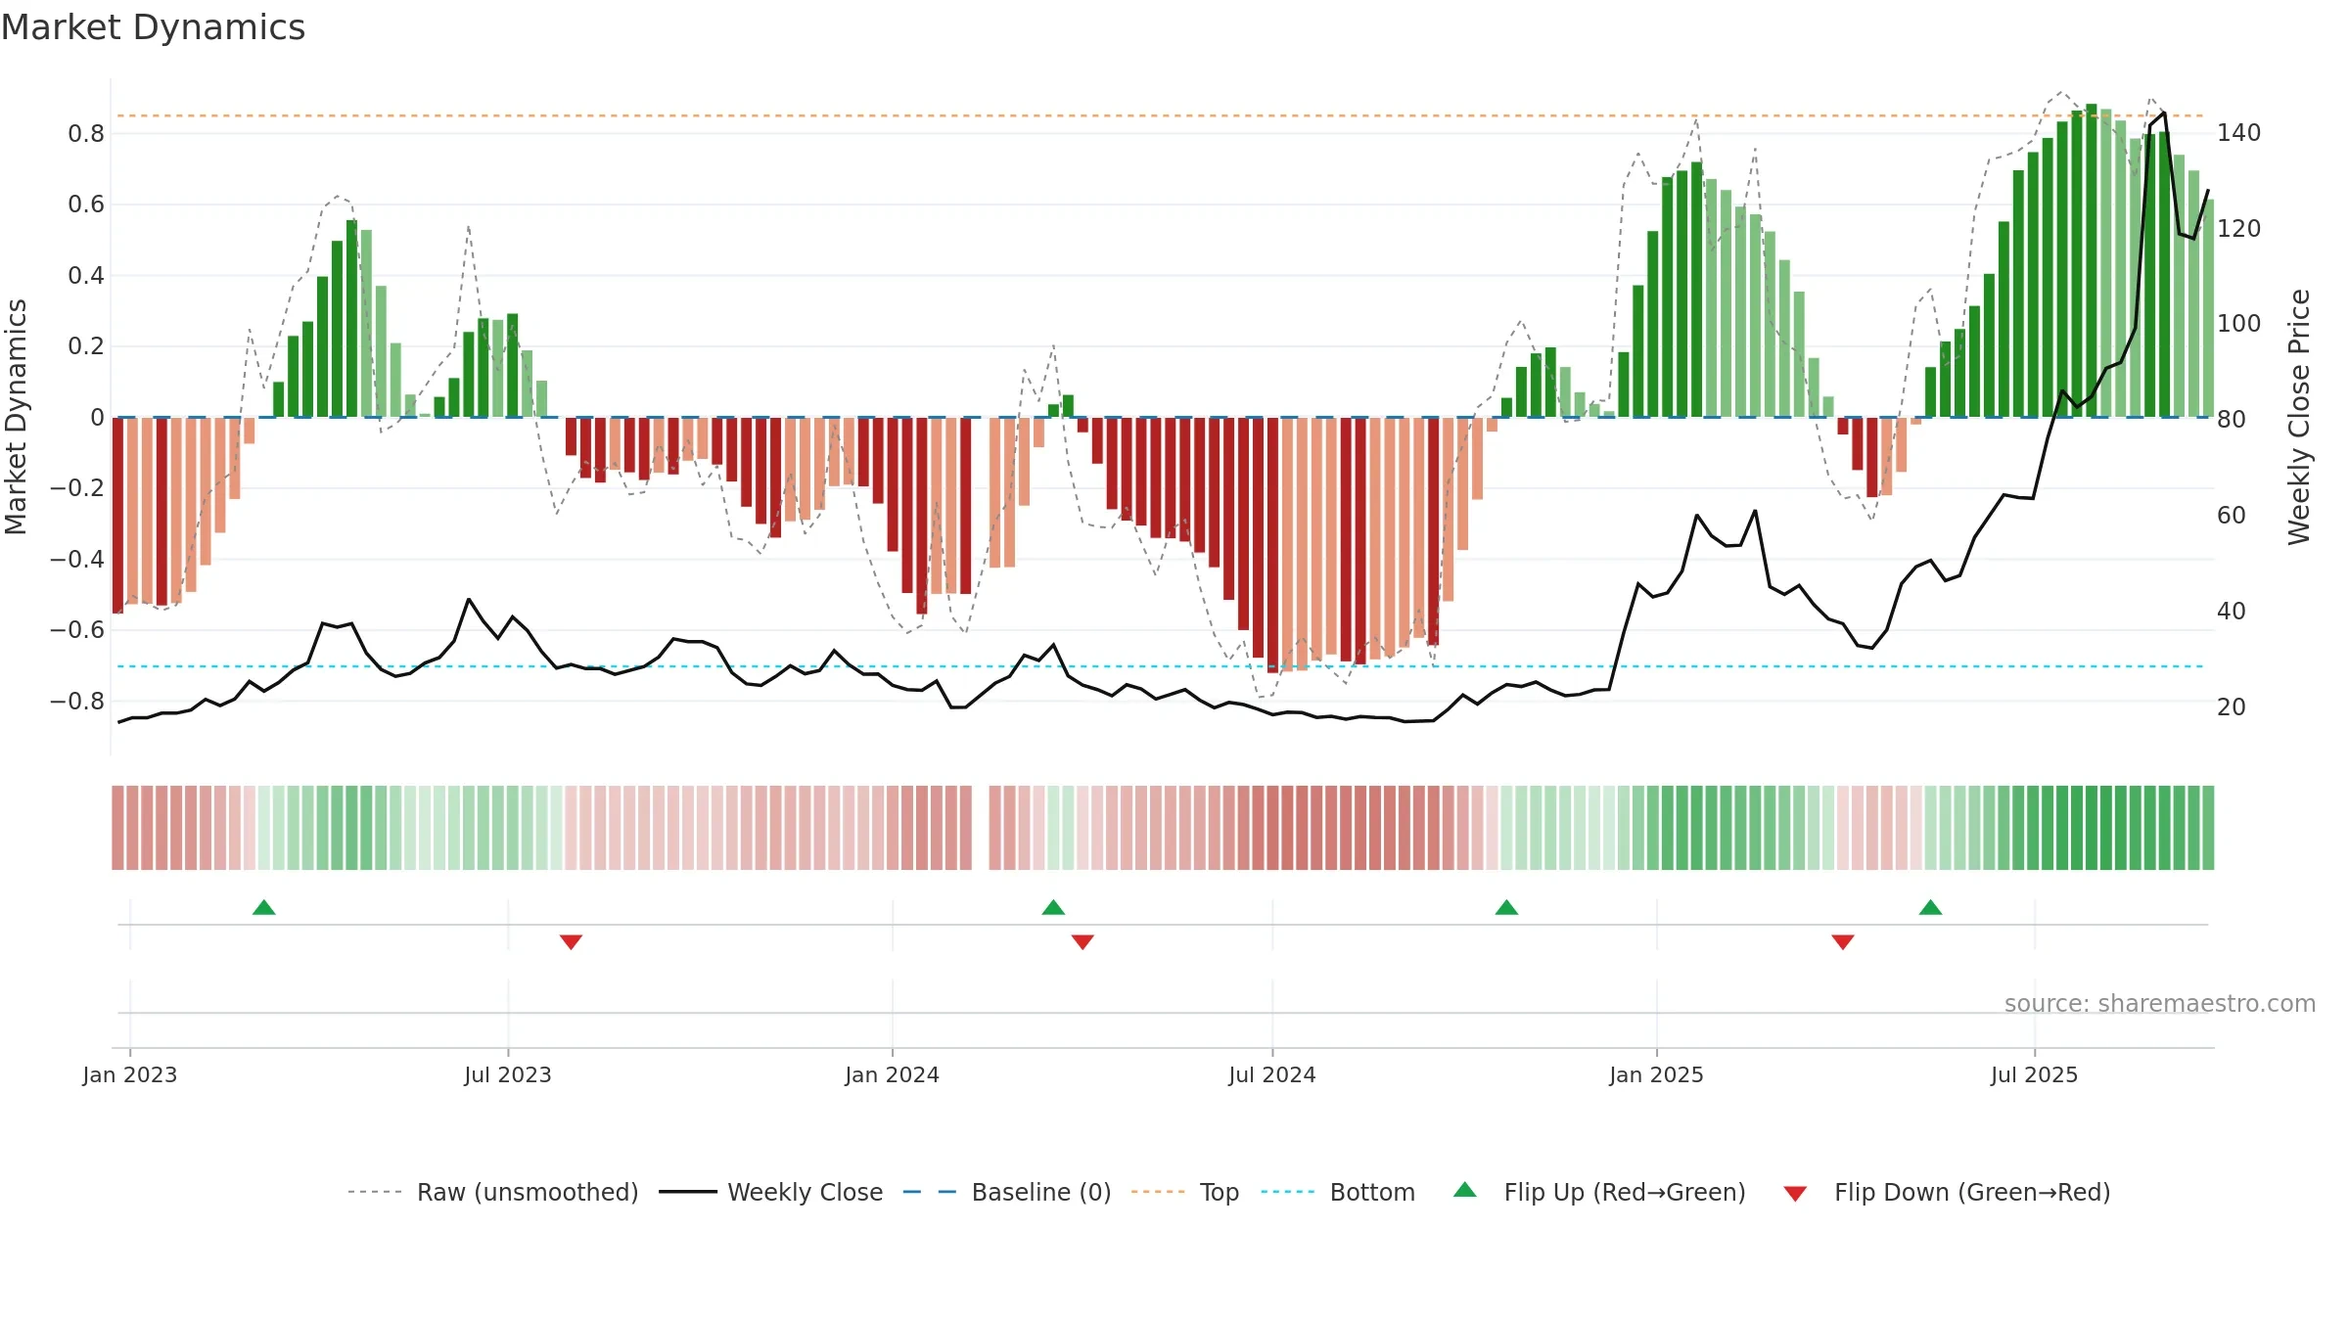This screenshot has height=1321, width=2349.
Task: Click the 0.4 left axis tick label
Action: point(86,275)
